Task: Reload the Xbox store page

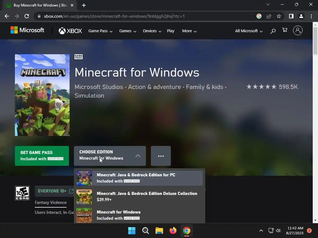Action: 27,16
